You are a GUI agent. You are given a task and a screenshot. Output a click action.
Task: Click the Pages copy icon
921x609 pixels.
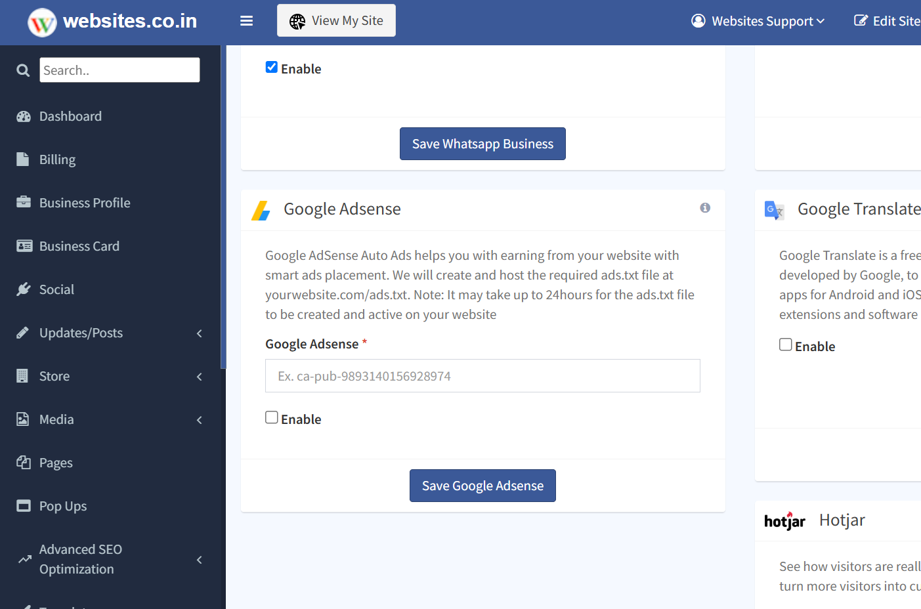tap(24, 463)
